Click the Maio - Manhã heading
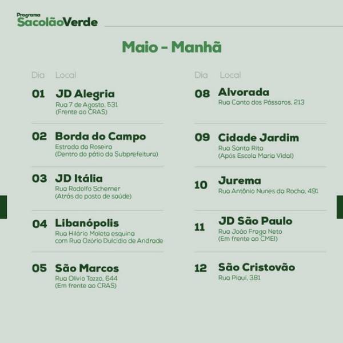This screenshot has height=343, width=343. point(171,47)
